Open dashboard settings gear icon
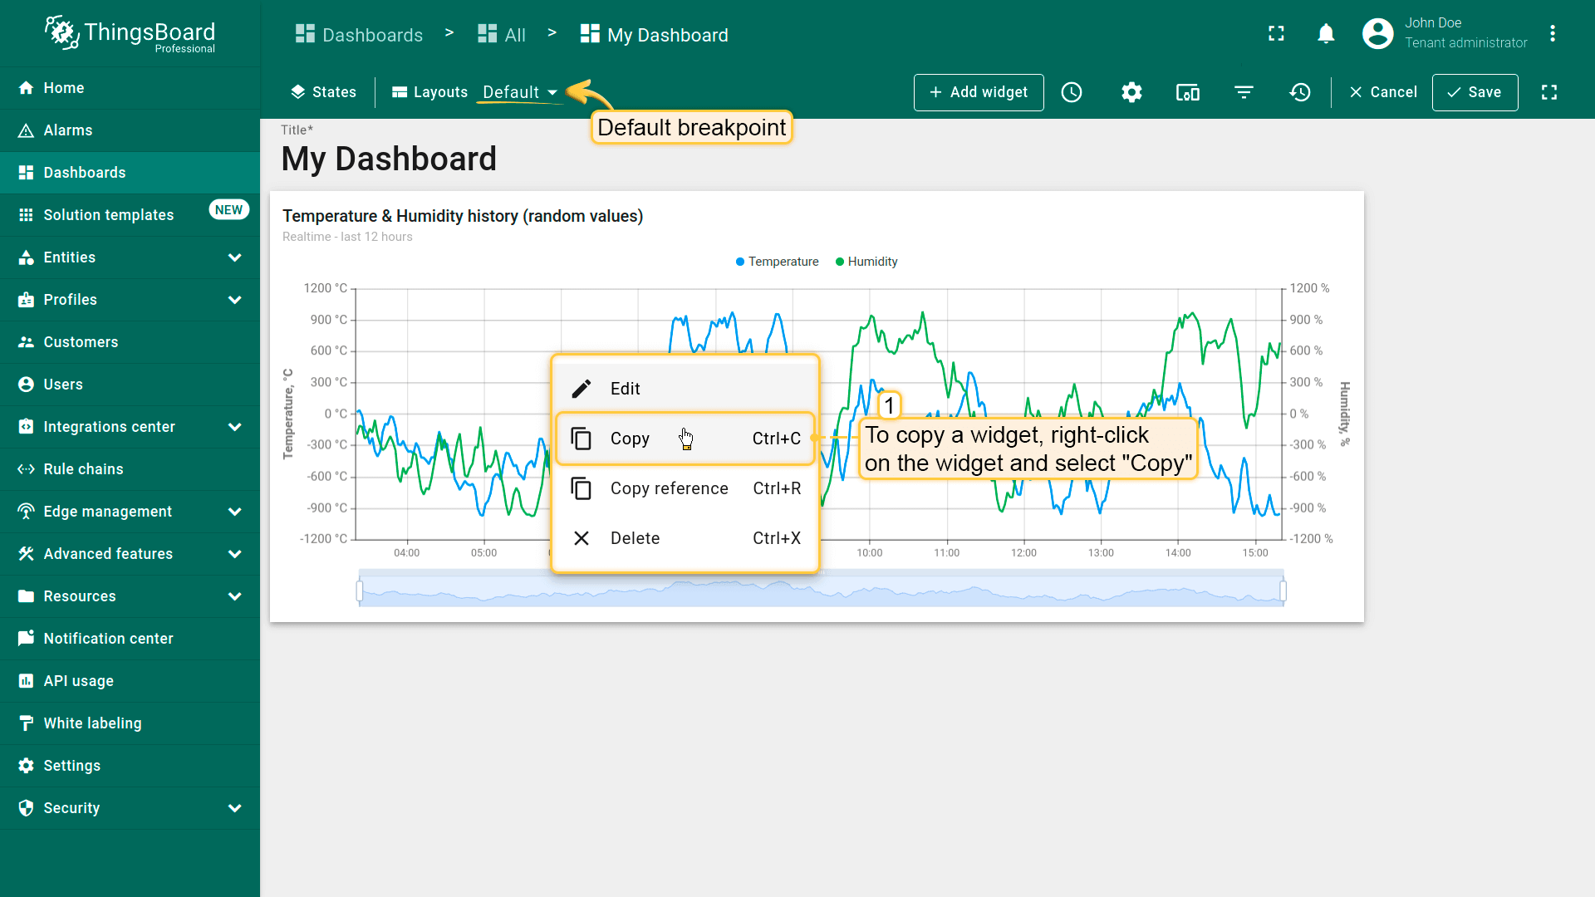1595x897 pixels. [x=1131, y=92]
